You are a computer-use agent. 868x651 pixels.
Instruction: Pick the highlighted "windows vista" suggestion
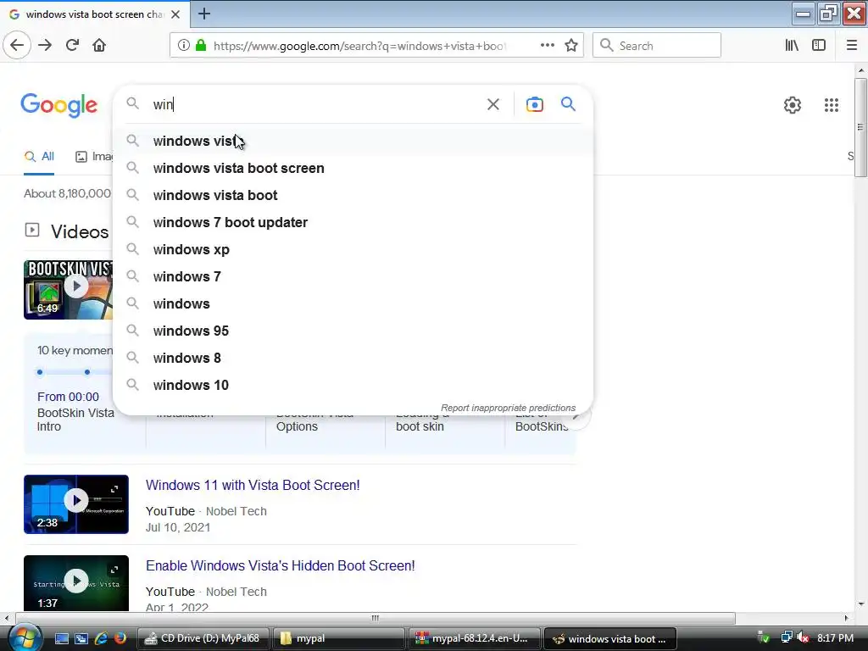[x=353, y=141]
